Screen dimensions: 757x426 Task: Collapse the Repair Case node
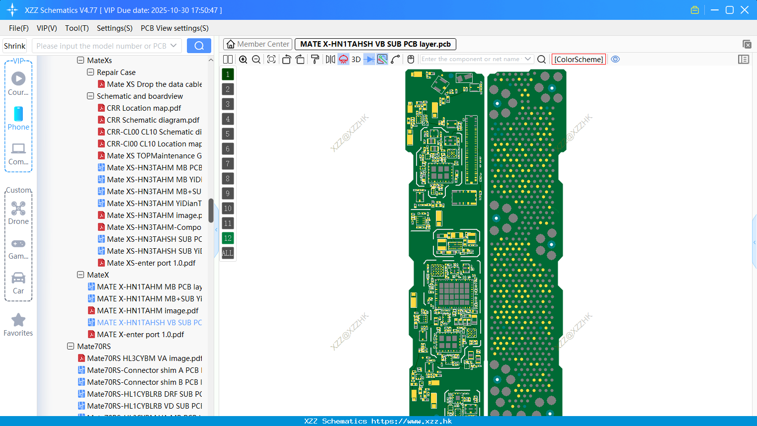pos(90,72)
